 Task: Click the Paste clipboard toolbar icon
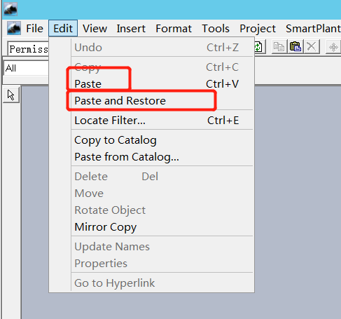click(295, 46)
